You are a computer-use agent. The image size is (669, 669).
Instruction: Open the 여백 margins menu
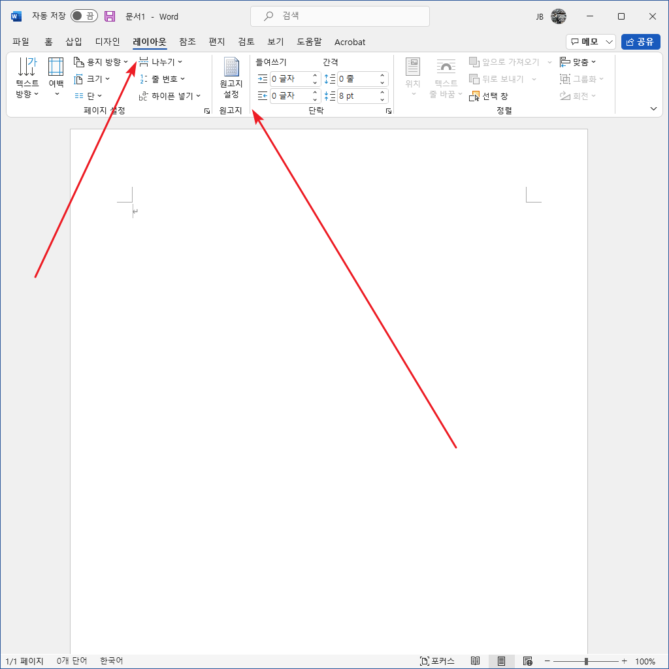[x=56, y=78]
